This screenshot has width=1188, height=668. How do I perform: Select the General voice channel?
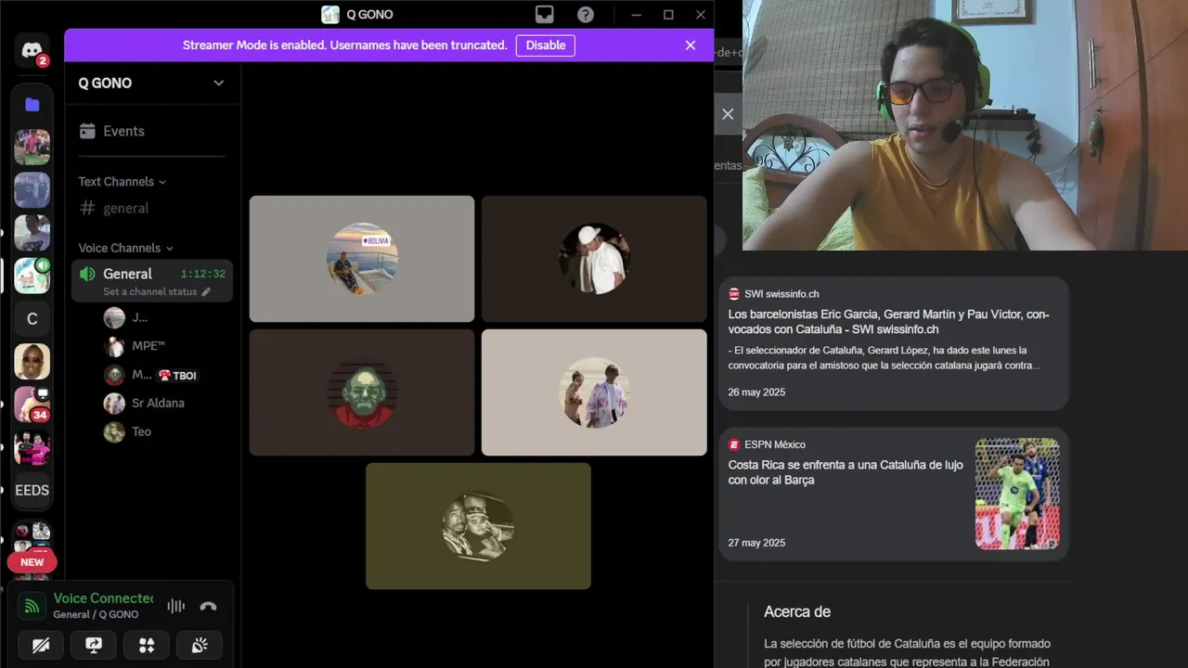(x=152, y=280)
